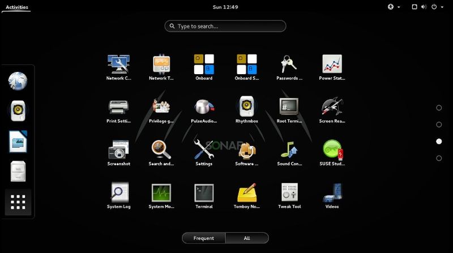Launch the Tweak Tool application

[289, 195]
